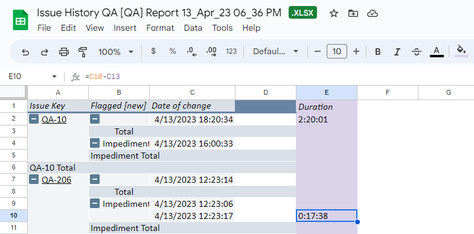Open the View menu
474x234 pixels.
[95, 28]
